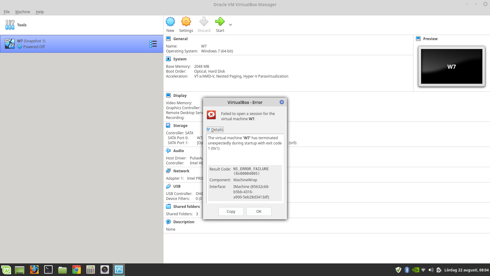Open the camera app in the taskbar
Screen dimensions: 490x276
coord(105,270)
